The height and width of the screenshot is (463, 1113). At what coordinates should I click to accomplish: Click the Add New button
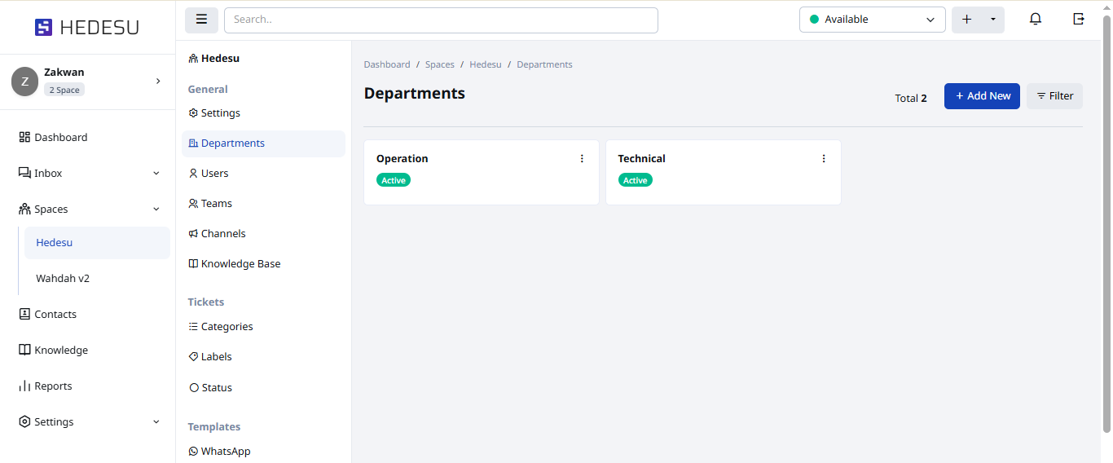pos(982,96)
